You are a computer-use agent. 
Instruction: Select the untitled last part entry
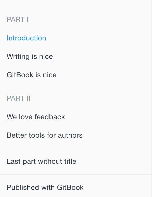[41, 161]
